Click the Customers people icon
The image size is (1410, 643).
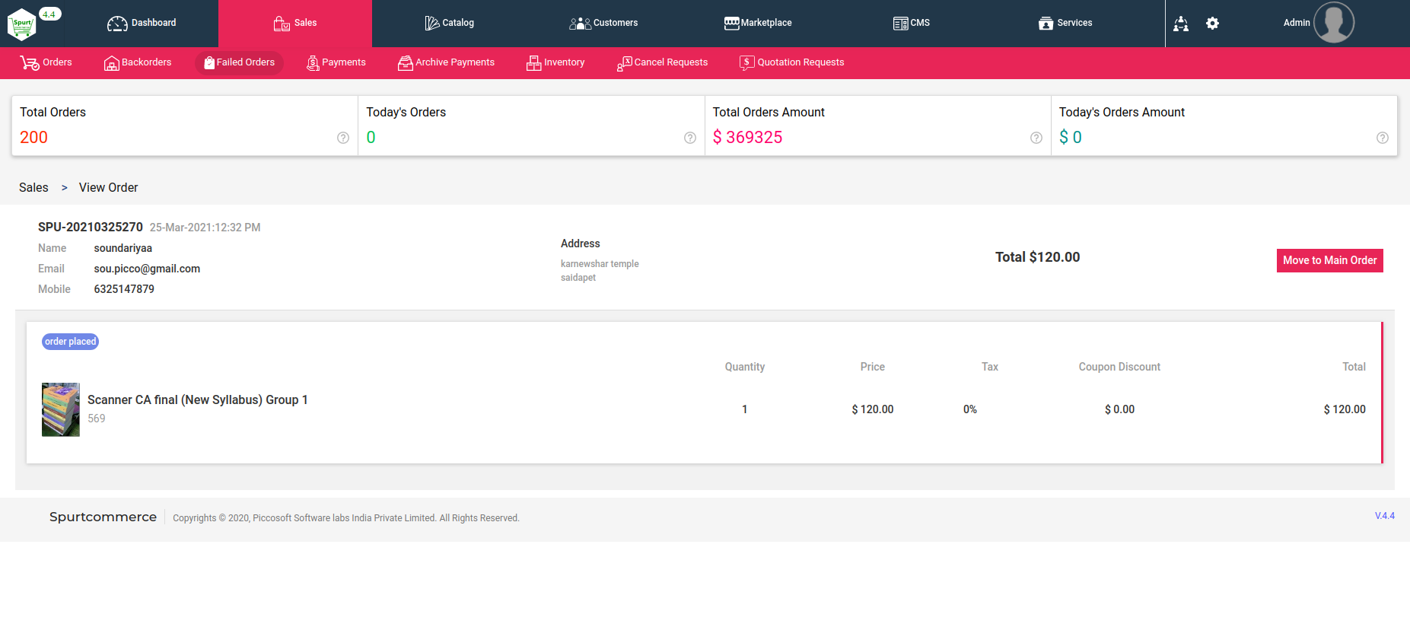tap(580, 24)
